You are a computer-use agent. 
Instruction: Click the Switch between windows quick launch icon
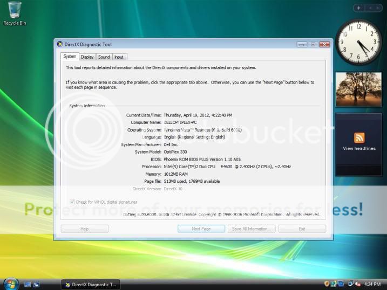pos(36,285)
